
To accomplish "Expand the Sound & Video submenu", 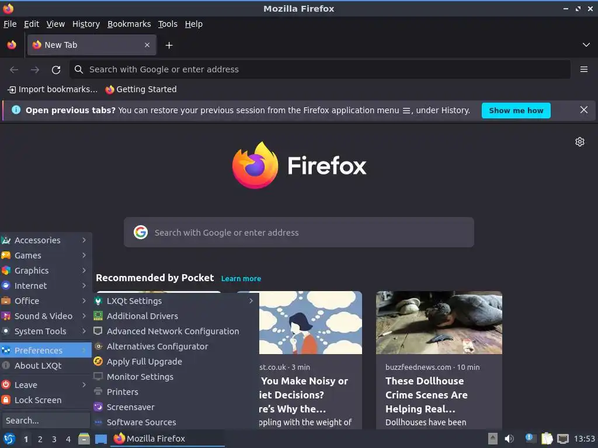I will click(46, 316).
